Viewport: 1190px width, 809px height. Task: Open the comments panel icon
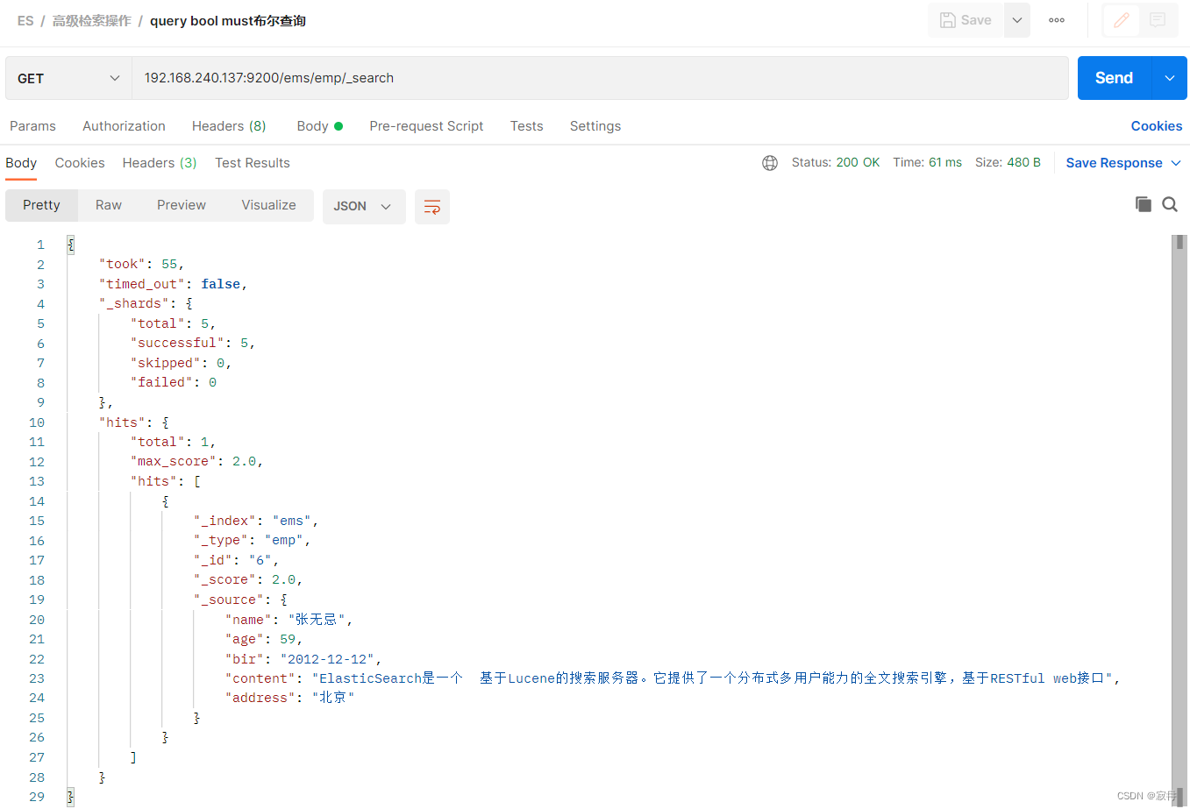click(x=1158, y=20)
